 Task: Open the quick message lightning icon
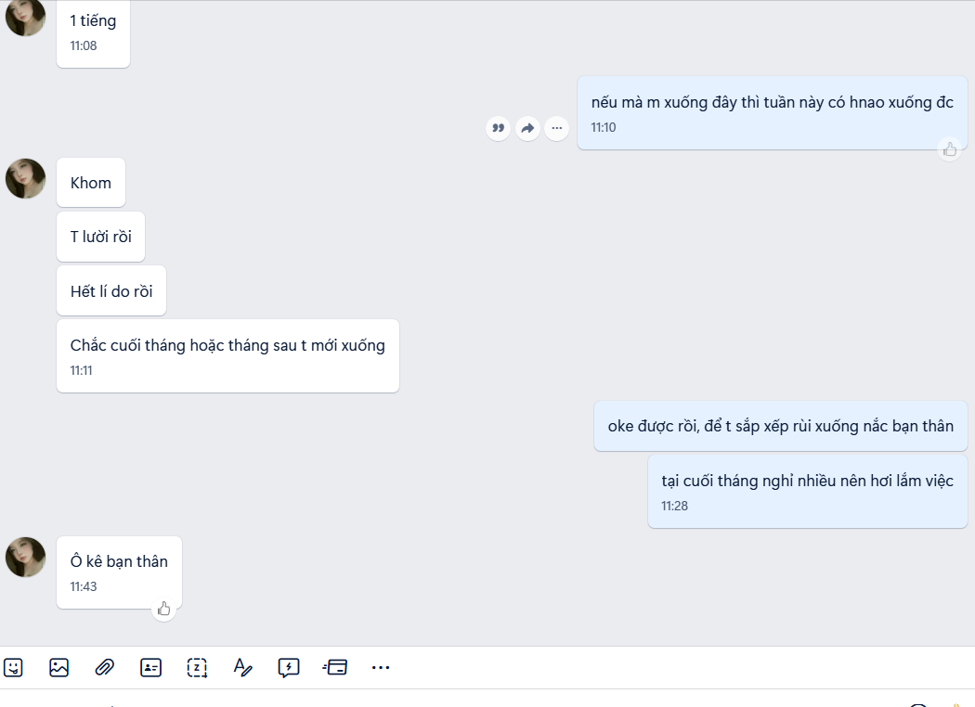tap(289, 668)
